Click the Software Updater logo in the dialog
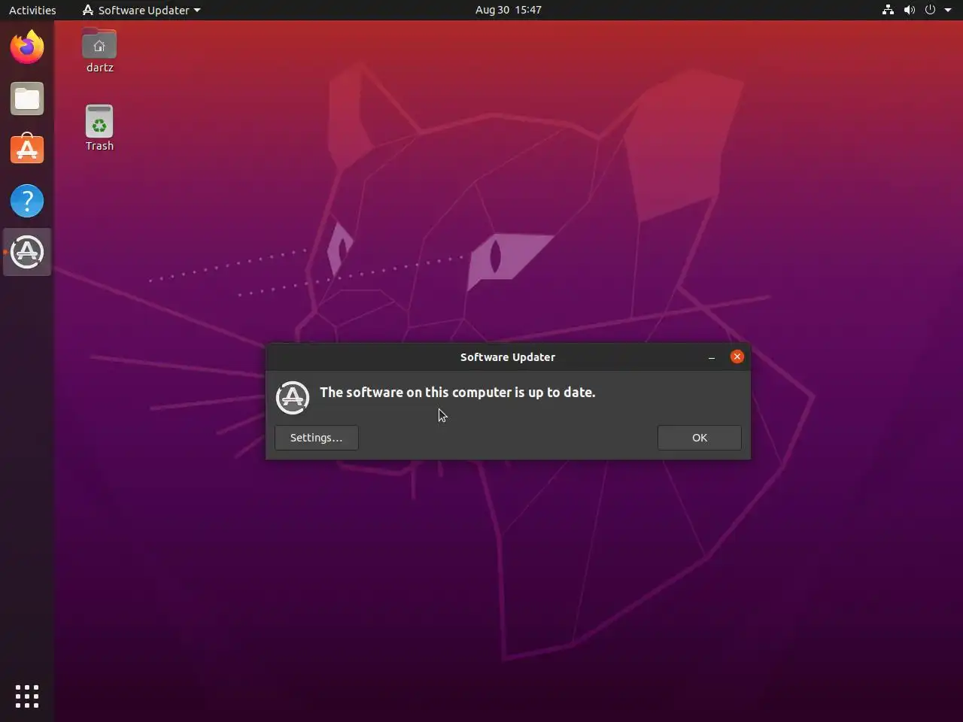This screenshot has height=722, width=963. [x=293, y=397]
